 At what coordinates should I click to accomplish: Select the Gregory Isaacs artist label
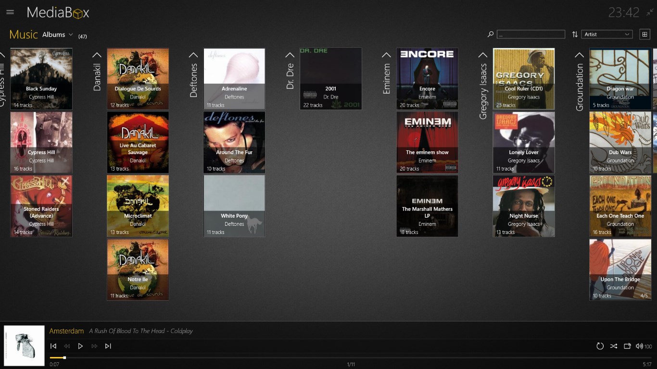[483, 91]
